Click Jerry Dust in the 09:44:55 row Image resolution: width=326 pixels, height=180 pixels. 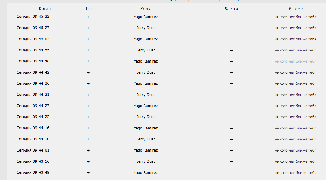click(x=145, y=50)
